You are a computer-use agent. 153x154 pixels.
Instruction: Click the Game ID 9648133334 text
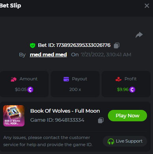[57, 120]
